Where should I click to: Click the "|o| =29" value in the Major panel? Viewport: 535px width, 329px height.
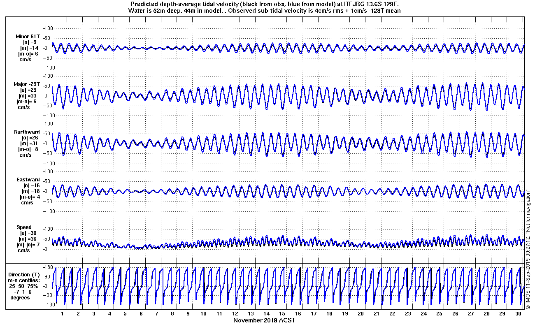29,90
